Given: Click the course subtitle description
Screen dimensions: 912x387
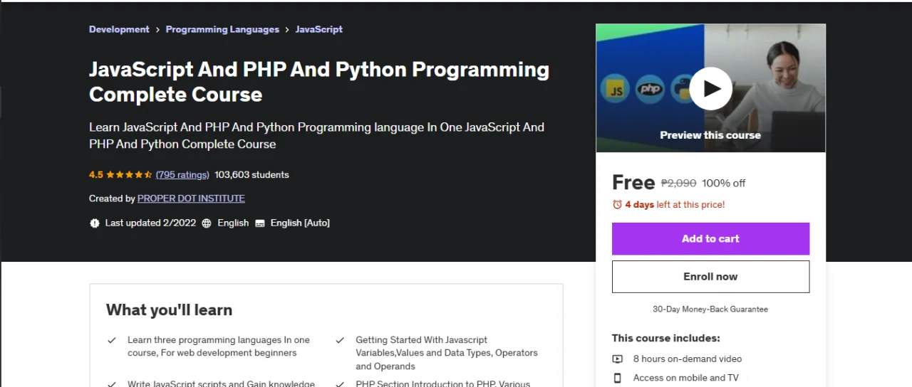Looking at the screenshot, I should (x=316, y=135).
